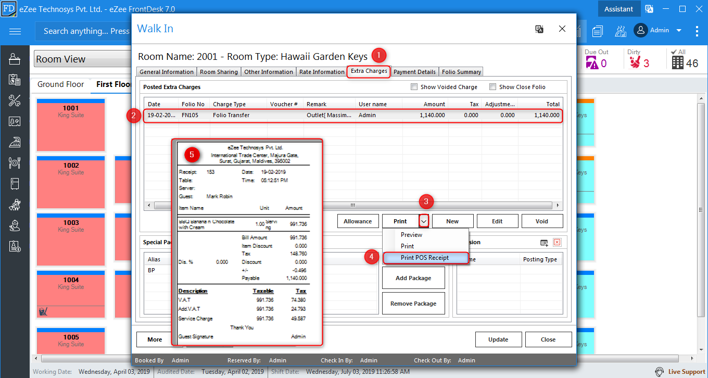Open the Print button dropdown arrow
This screenshot has height=378, width=708.
pos(424,221)
